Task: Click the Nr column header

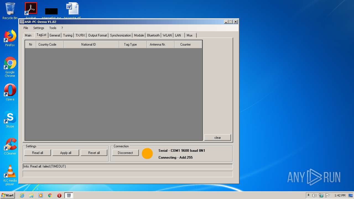Action: coord(31,44)
